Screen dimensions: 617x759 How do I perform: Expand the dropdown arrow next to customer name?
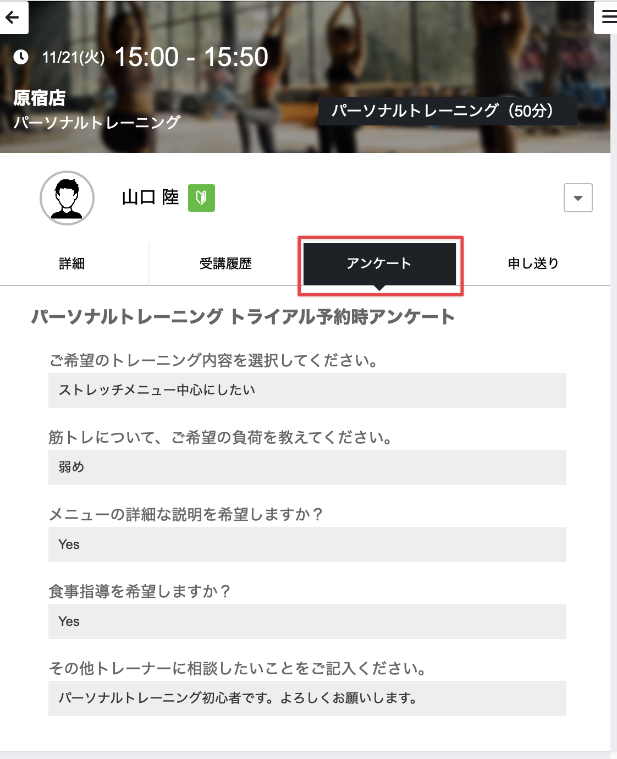pos(577,198)
